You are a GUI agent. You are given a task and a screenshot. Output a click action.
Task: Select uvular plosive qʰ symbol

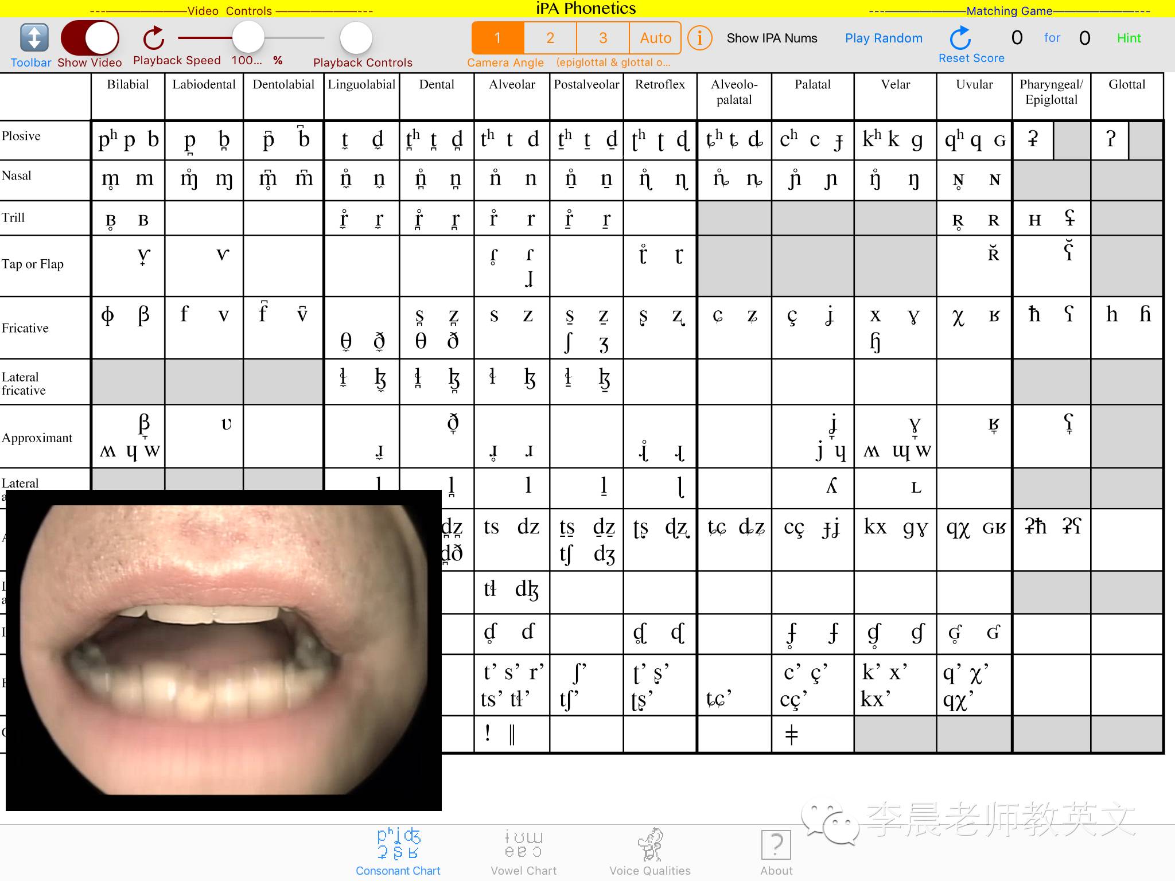pyautogui.click(x=954, y=141)
